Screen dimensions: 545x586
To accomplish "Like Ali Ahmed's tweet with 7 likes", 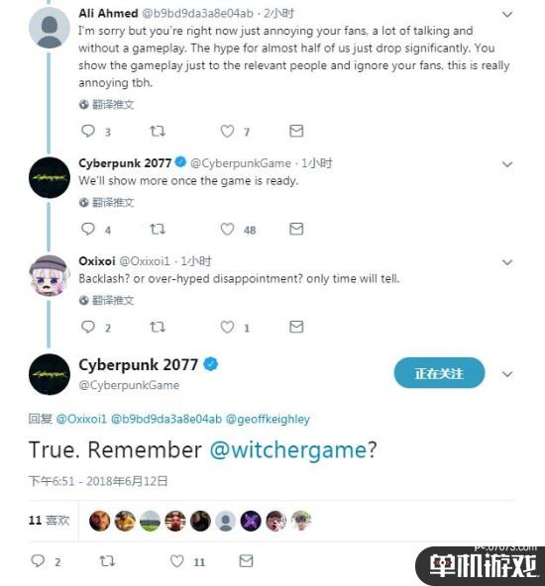I will [x=227, y=131].
